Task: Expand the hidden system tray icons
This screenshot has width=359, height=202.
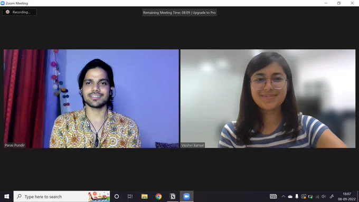Action: (x=283, y=197)
